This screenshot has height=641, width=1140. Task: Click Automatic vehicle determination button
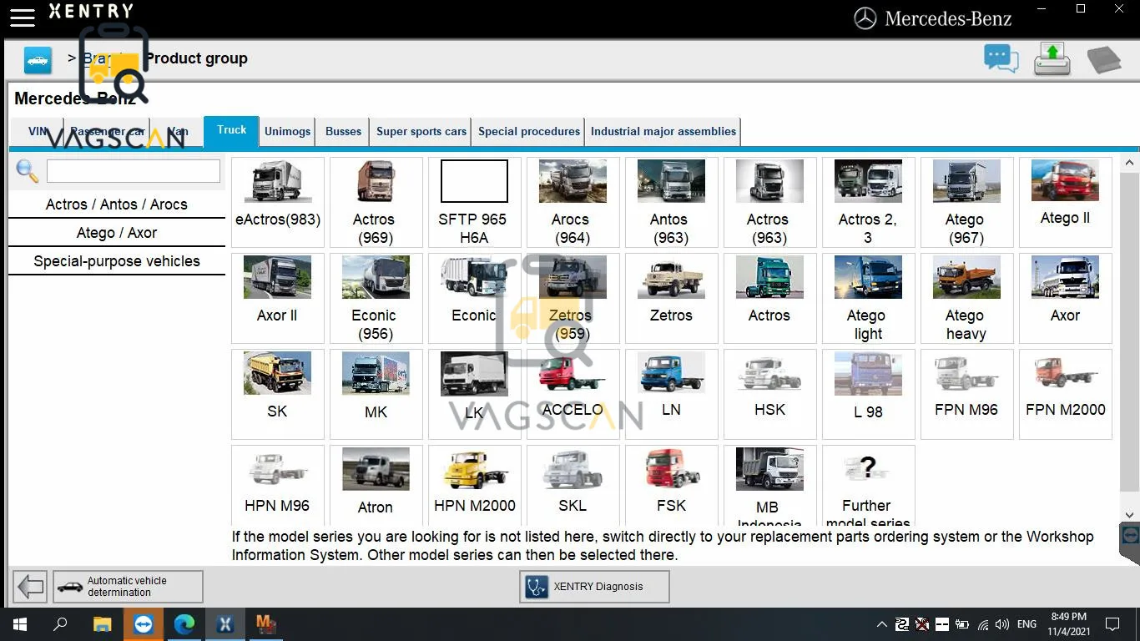128,587
